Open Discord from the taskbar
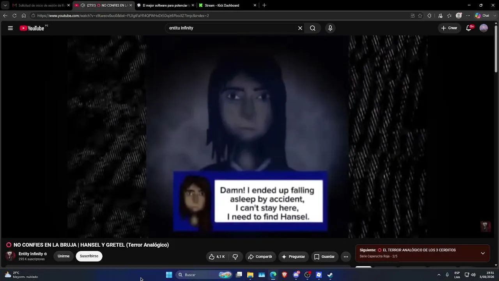499x281 pixels. click(x=296, y=275)
